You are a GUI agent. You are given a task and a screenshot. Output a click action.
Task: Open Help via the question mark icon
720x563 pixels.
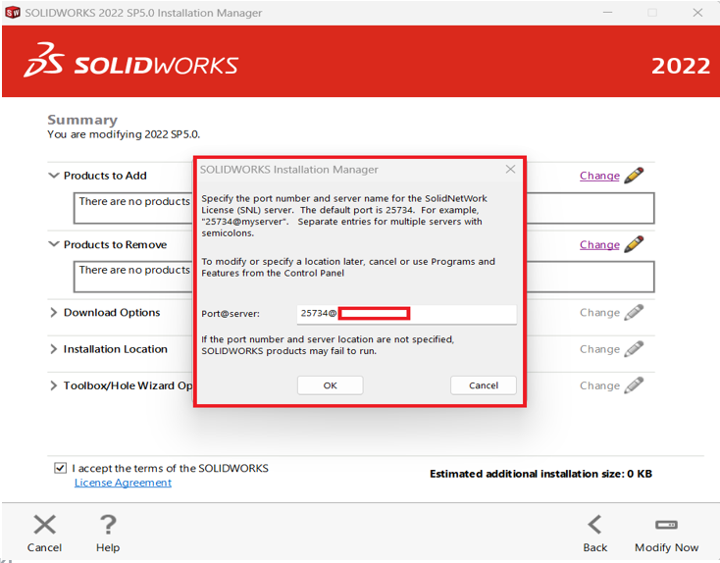pos(109,525)
